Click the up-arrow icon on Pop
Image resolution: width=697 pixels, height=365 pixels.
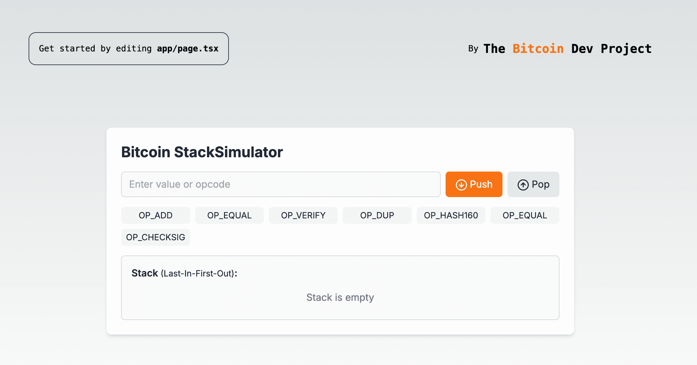523,185
